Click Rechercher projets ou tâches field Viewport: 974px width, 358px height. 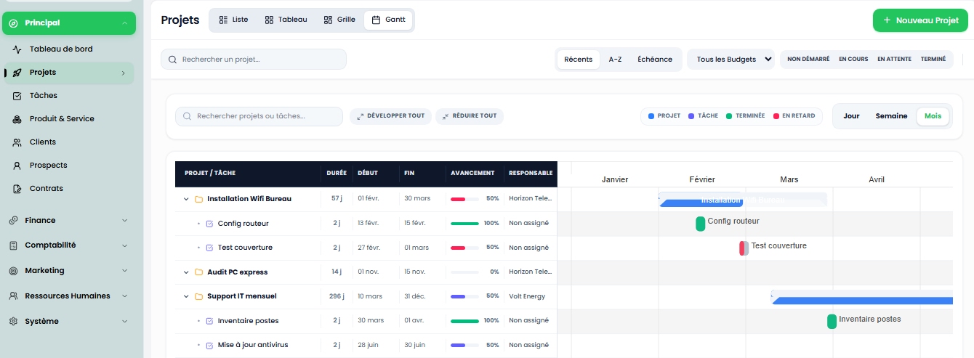pos(259,116)
